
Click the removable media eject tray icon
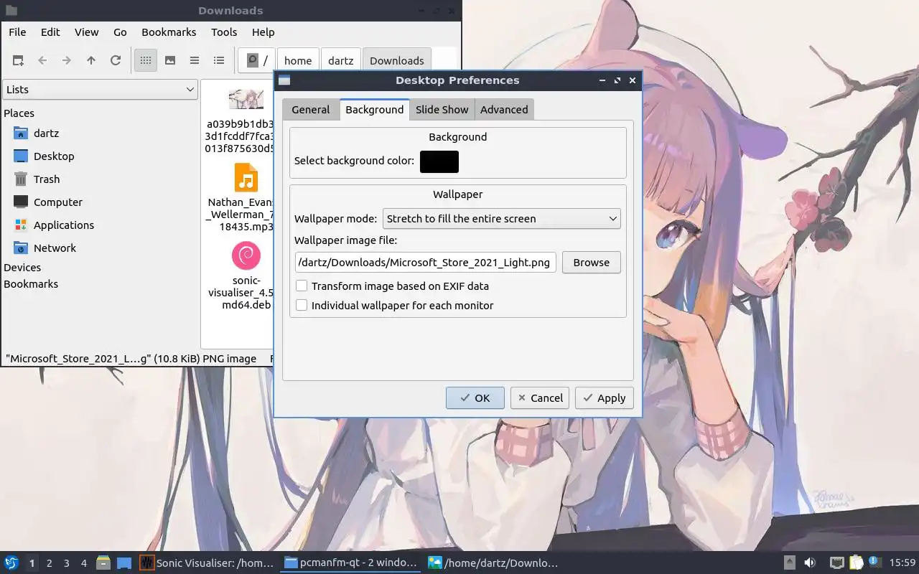[x=789, y=563]
